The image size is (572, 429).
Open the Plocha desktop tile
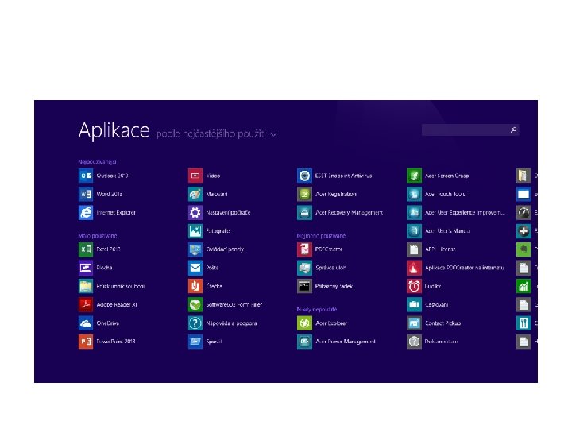pyautogui.click(x=95, y=268)
